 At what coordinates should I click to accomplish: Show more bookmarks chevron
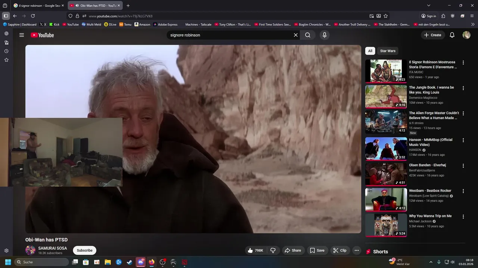[473, 25]
